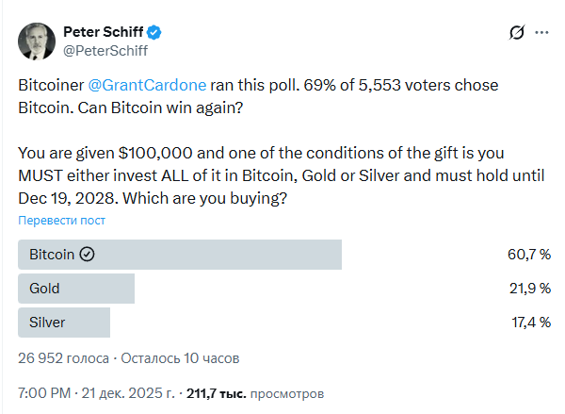Image resolution: width=565 pixels, height=414 pixels.
Task: Select the Bitcoin poll result bar
Action: pyautogui.click(x=179, y=255)
